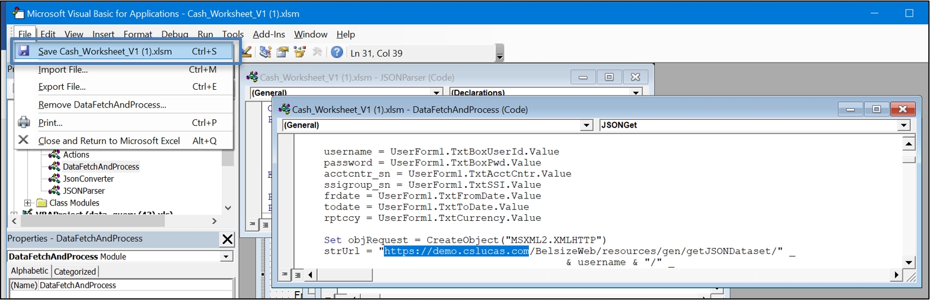
Task: Open the Debug menu
Action: pyautogui.click(x=175, y=34)
